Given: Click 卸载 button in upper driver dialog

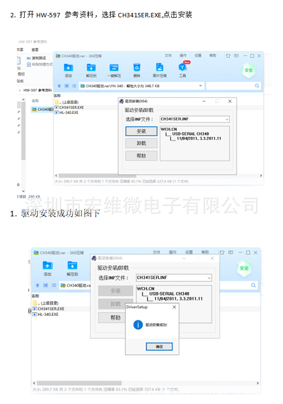Looking at the screenshot, I should [141, 143].
